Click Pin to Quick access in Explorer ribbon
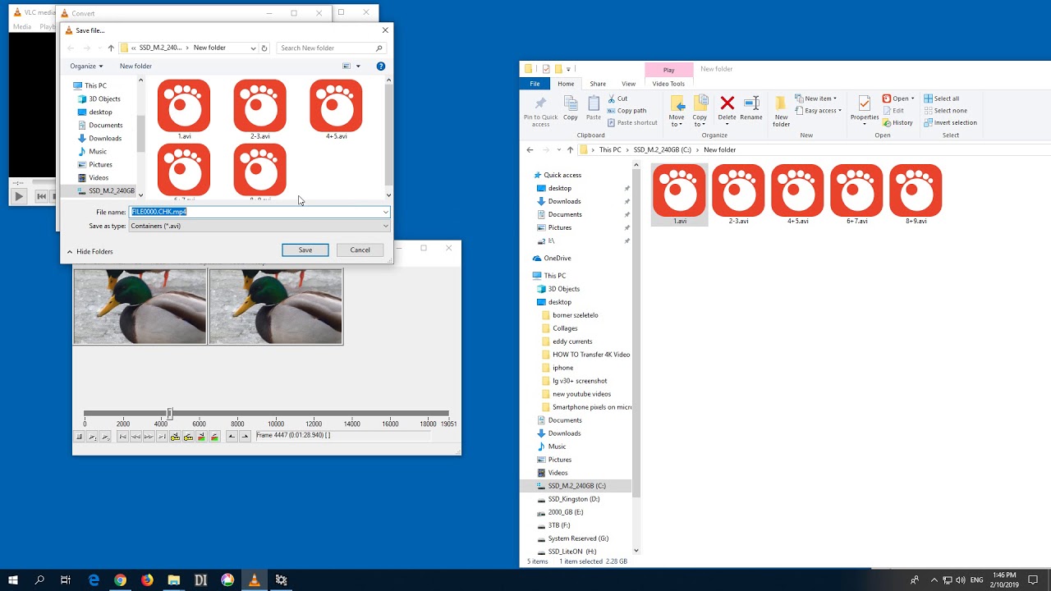This screenshot has width=1051, height=591. (x=540, y=111)
